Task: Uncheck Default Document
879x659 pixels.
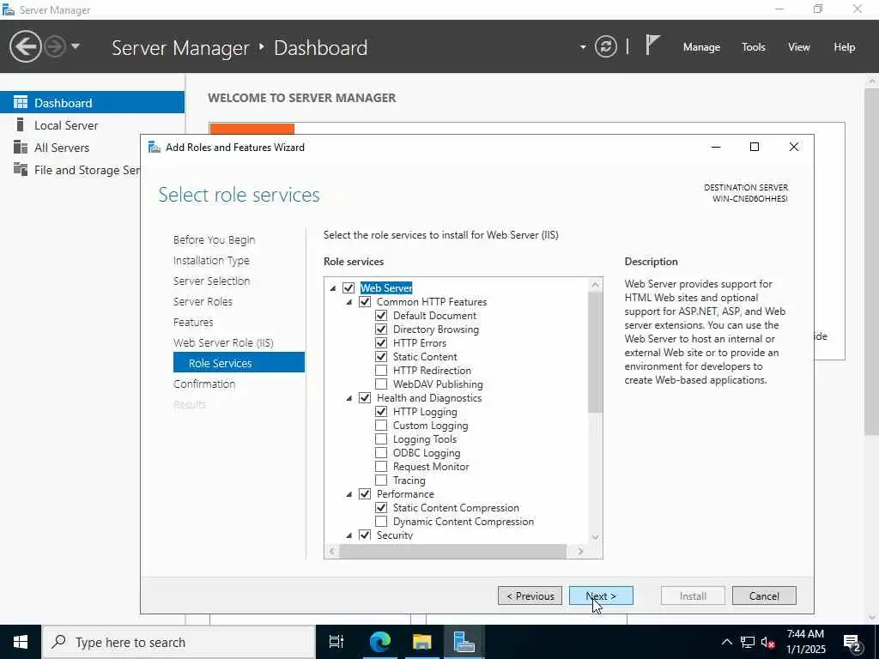Action: click(381, 316)
